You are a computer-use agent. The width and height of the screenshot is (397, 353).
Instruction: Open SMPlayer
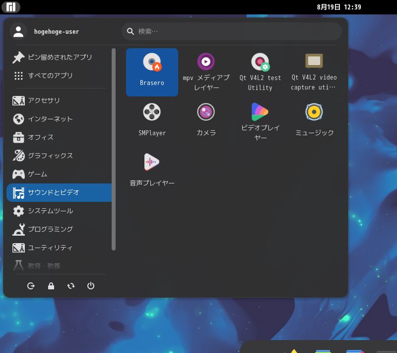pyautogui.click(x=152, y=122)
